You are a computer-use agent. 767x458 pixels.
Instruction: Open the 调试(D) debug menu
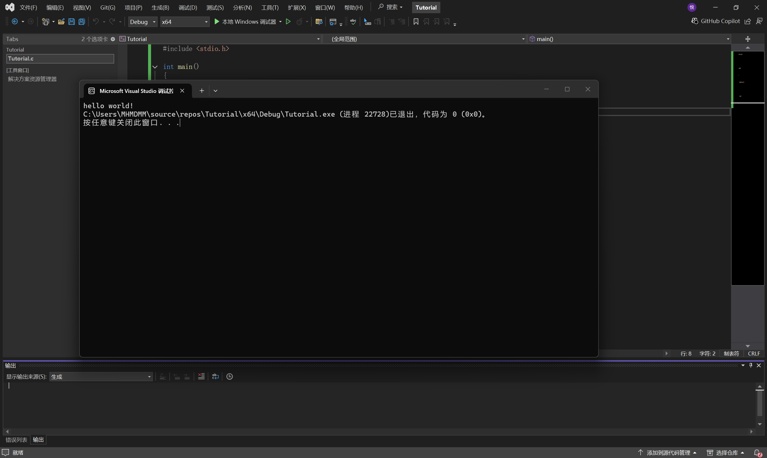(x=188, y=7)
